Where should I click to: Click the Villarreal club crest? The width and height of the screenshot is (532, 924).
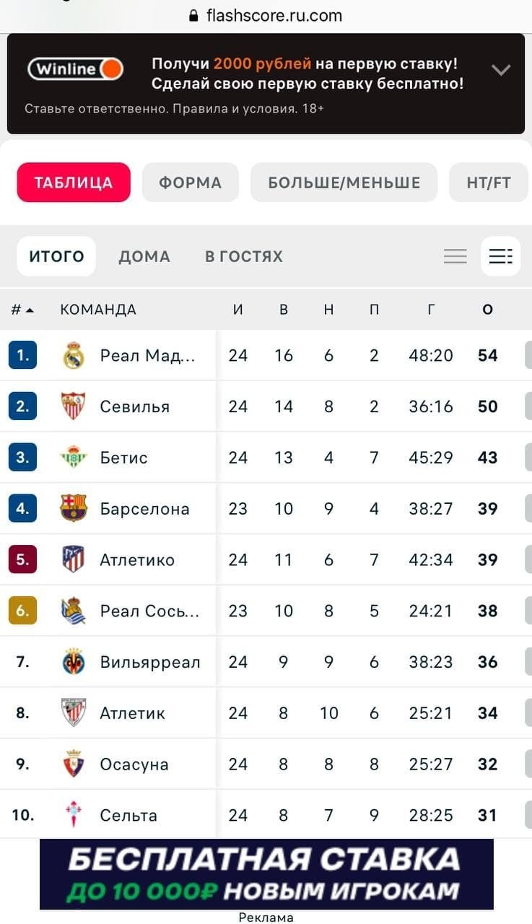pyautogui.click(x=74, y=662)
